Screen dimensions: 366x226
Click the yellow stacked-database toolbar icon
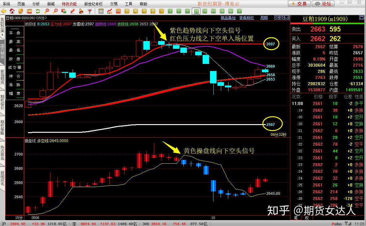coord(21,11)
